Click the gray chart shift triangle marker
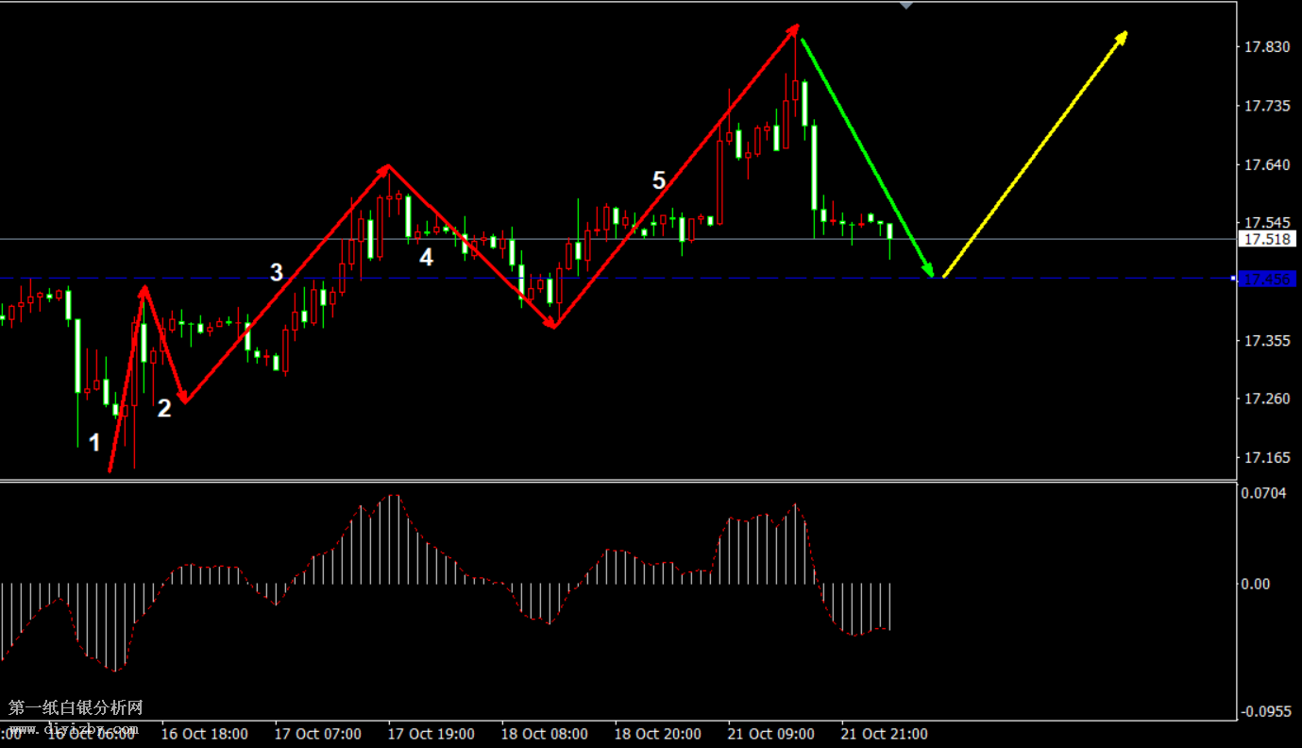 (x=906, y=6)
